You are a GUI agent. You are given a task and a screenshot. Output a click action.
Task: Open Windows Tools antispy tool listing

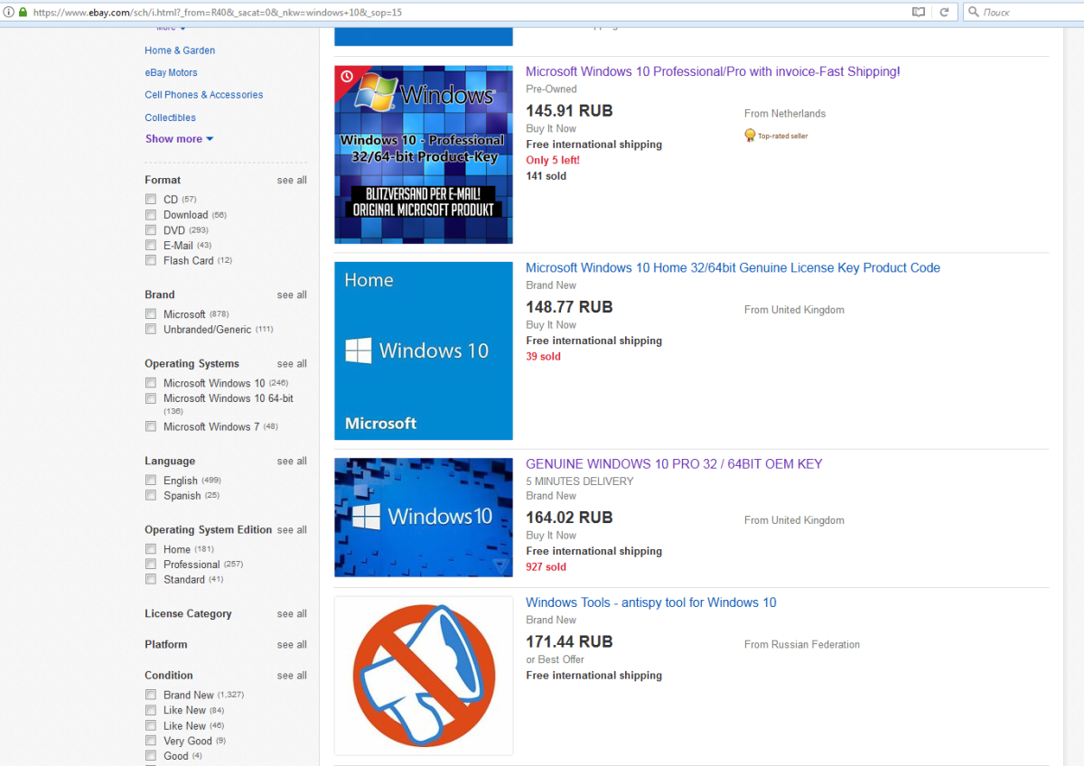(650, 603)
